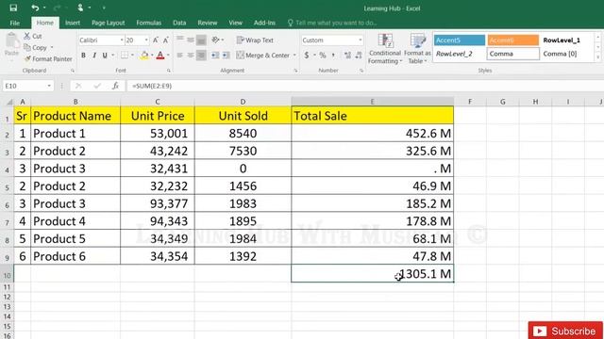Click the Tell me what you want search box
This screenshot has width=604, height=339.
point(333,23)
